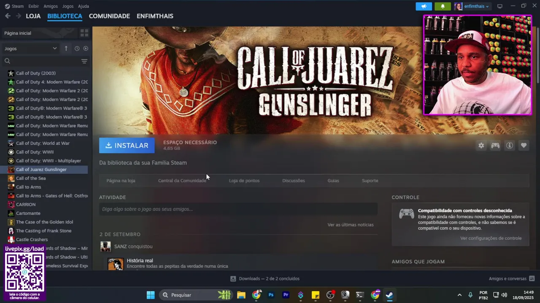Open the Amigos menu
540x303 pixels.
pyautogui.click(x=51, y=6)
